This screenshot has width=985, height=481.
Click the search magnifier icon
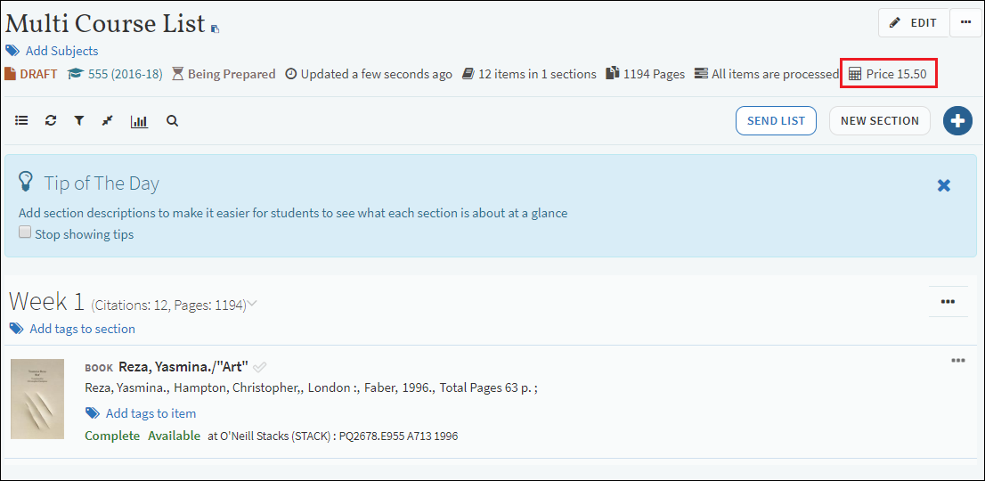tap(172, 121)
